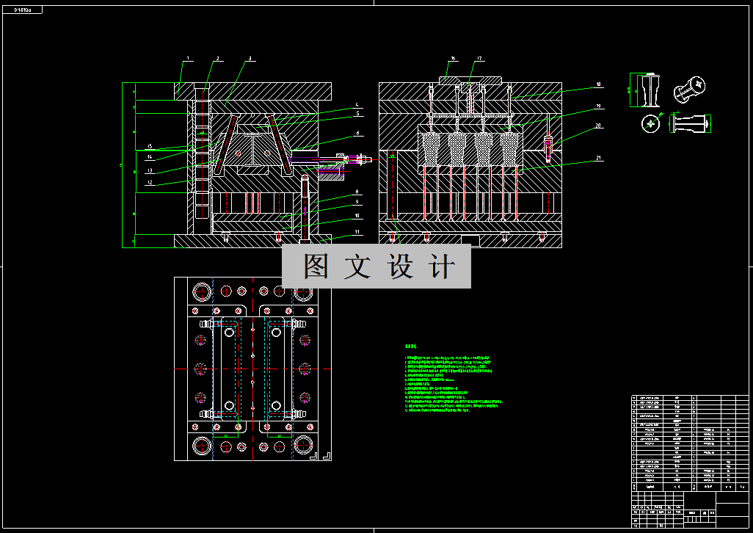The image size is (753, 533).
Task: Select part callout number 1
Action: point(188,59)
